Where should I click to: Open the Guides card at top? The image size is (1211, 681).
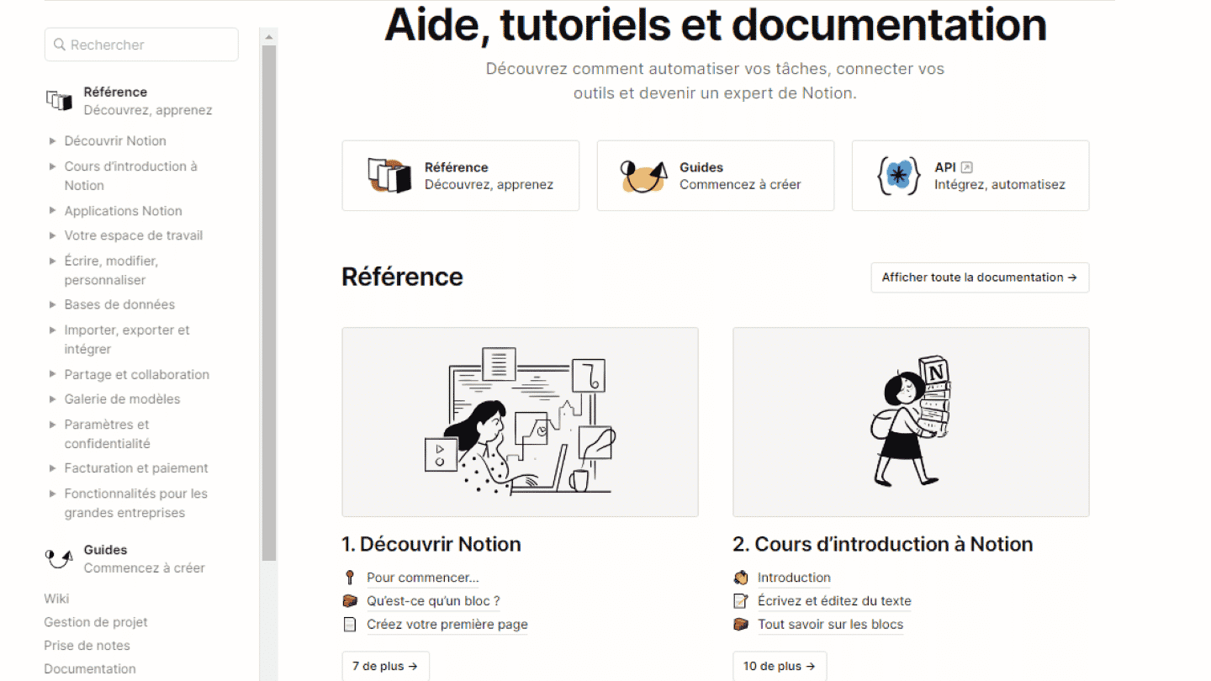pos(716,176)
